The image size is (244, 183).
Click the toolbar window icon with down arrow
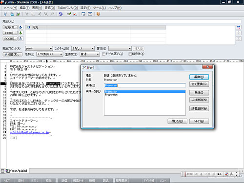[x=90, y=14]
